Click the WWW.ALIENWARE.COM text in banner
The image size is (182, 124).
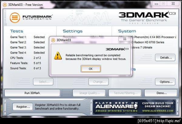point(158,111)
